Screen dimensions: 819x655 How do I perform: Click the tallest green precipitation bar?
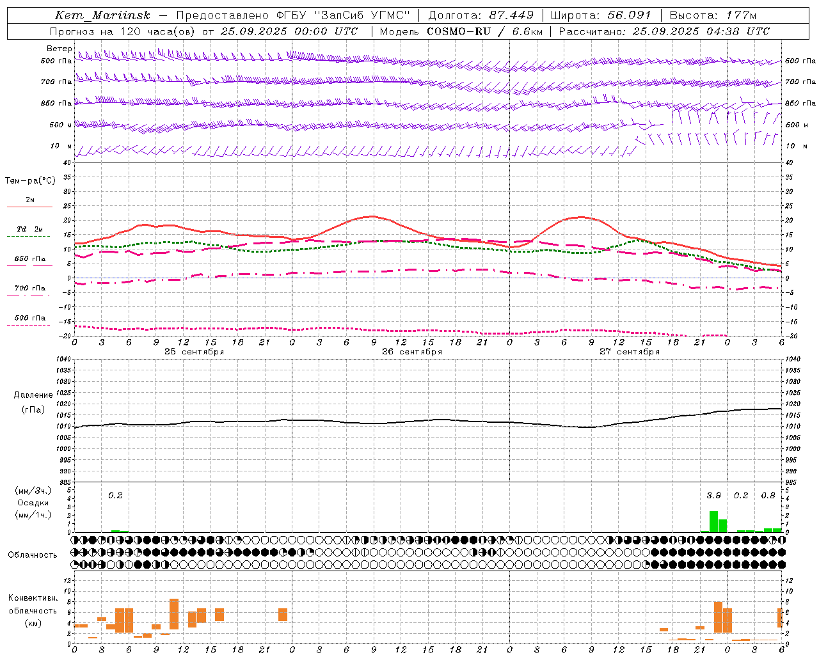click(x=713, y=521)
